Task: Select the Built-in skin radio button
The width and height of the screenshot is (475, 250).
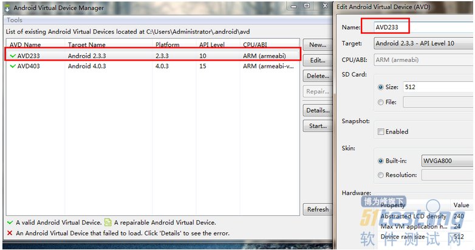Action: pyautogui.click(x=381, y=161)
